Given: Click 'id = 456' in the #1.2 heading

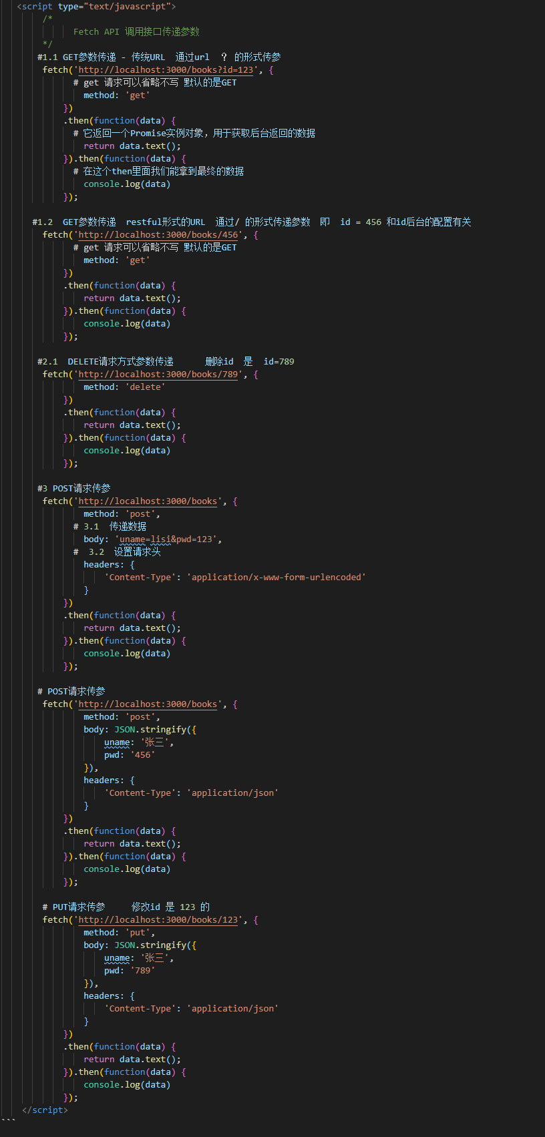Looking at the screenshot, I should pyautogui.click(x=361, y=222).
